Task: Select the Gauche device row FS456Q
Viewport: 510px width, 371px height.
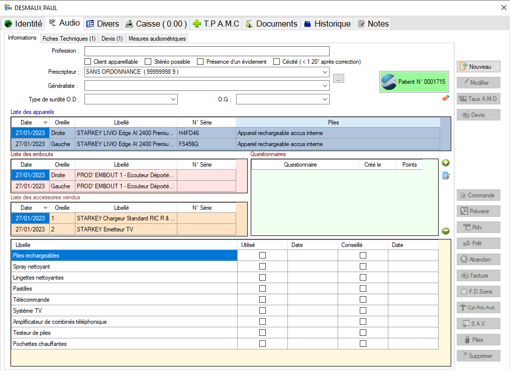Action: coord(226,144)
